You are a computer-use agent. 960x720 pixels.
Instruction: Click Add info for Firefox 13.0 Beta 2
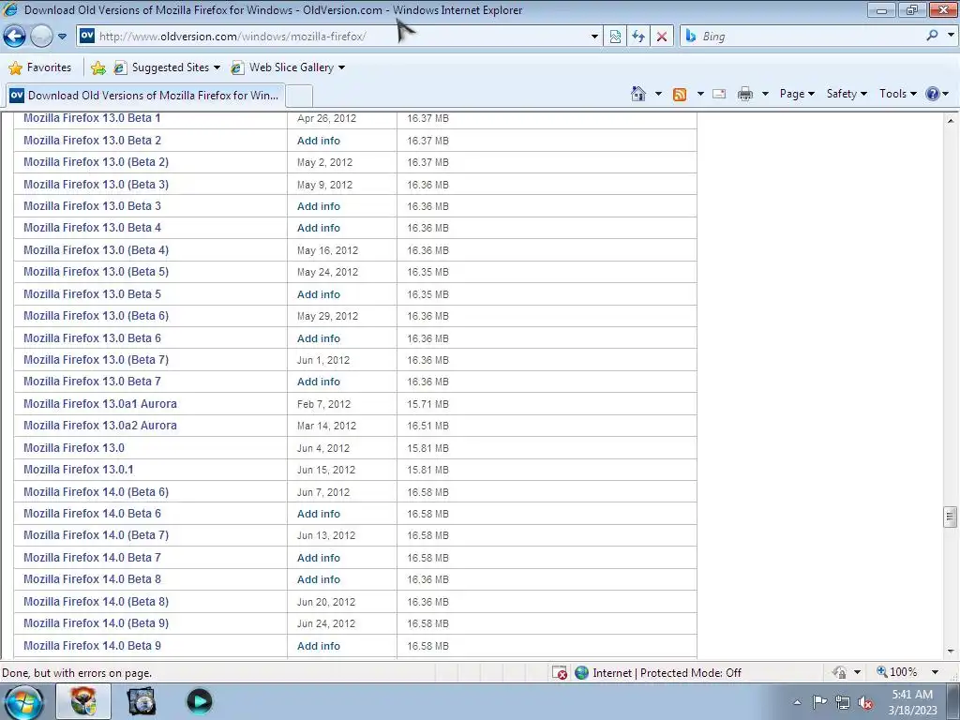tap(319, 141)
